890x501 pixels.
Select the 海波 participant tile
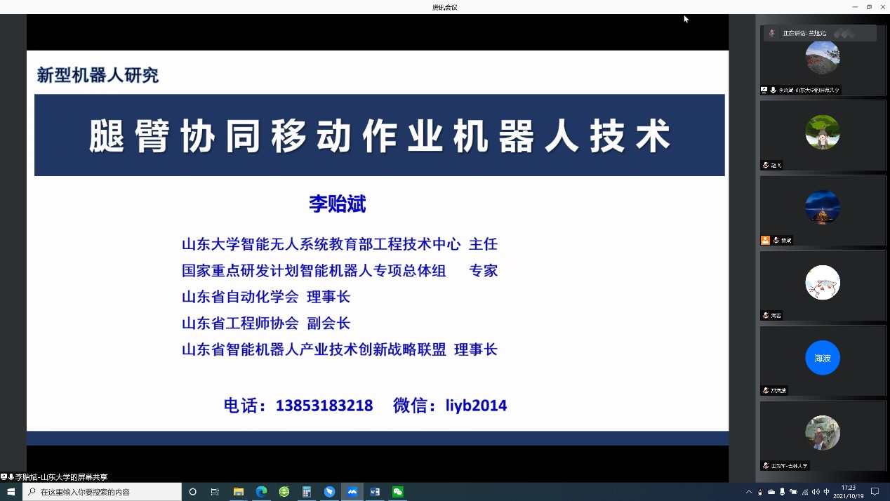(822, 359)
